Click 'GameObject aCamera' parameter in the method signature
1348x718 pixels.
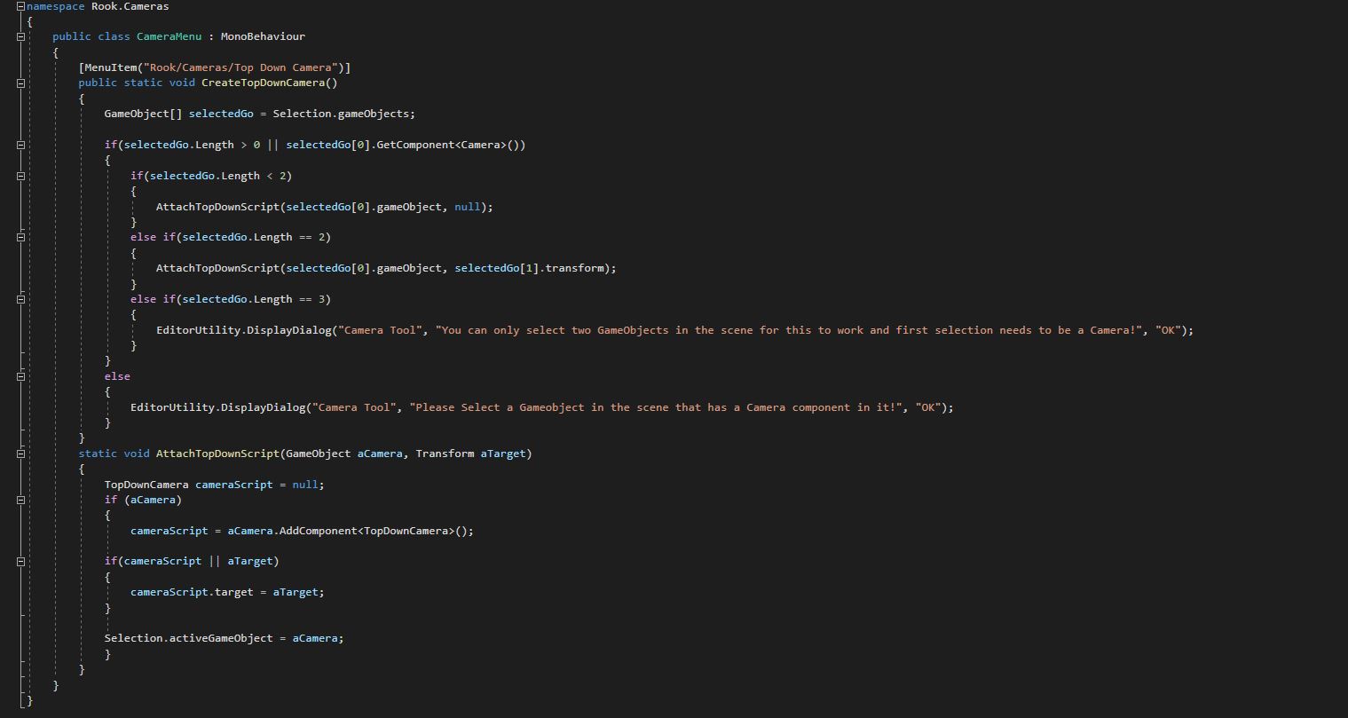(344, 454)
